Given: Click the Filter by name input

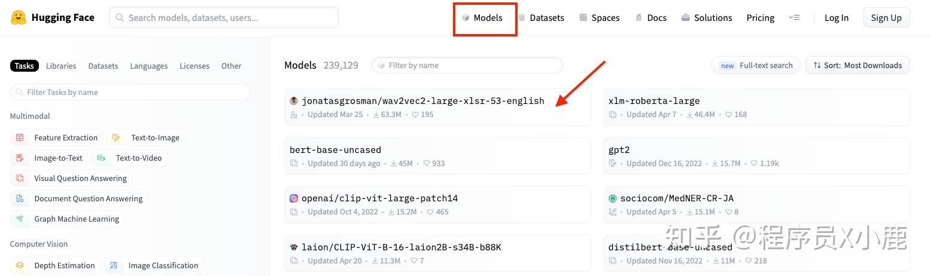Looking at the screenshot, I should click(x=467, y=65).
